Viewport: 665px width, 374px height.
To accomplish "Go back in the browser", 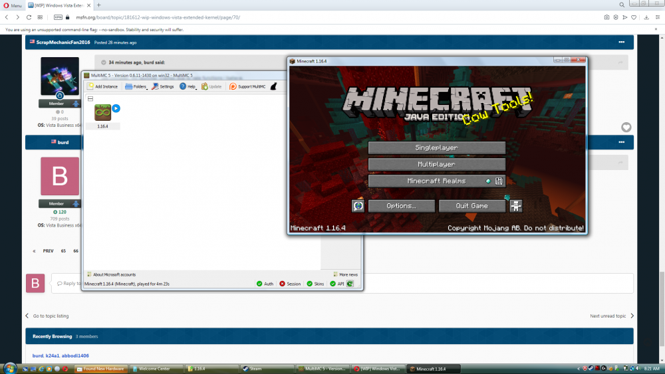I will click(7, 17).
